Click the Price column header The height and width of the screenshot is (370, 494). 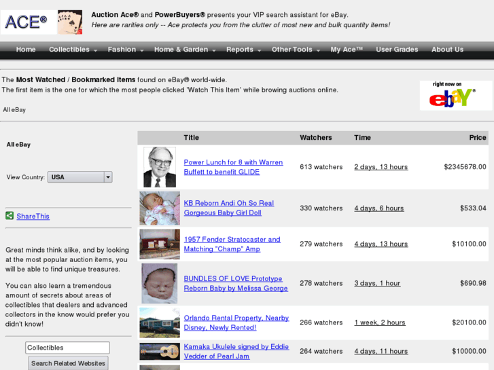(x=478, y=138)
